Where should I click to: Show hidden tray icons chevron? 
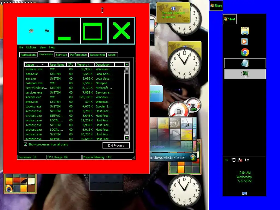click(226, 160)
